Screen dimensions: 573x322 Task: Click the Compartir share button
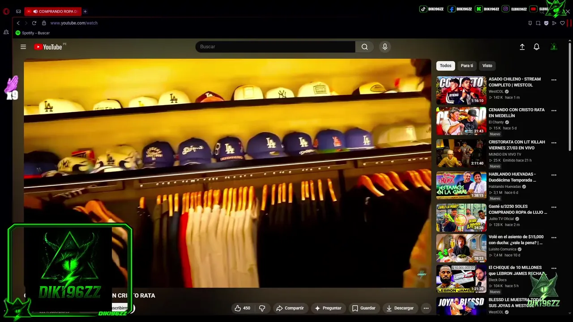[x=290, y=308]
